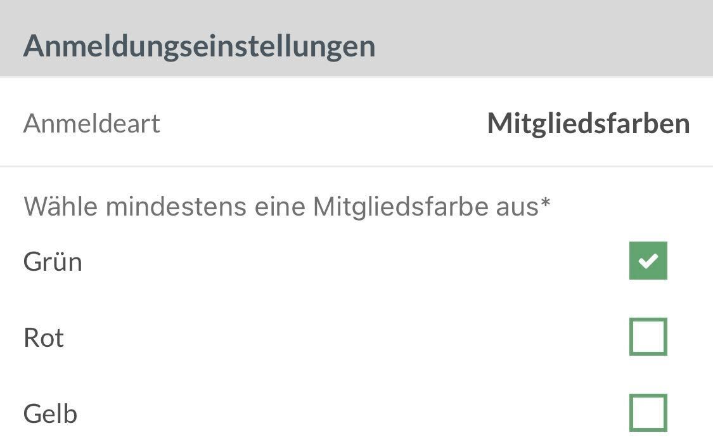Tick the Gelb member color checkbox

(x=648, y=413)
